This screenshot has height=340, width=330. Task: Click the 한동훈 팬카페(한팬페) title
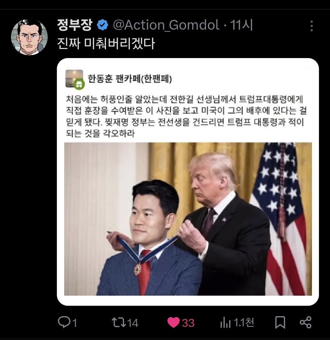click(x=130, y=79)
